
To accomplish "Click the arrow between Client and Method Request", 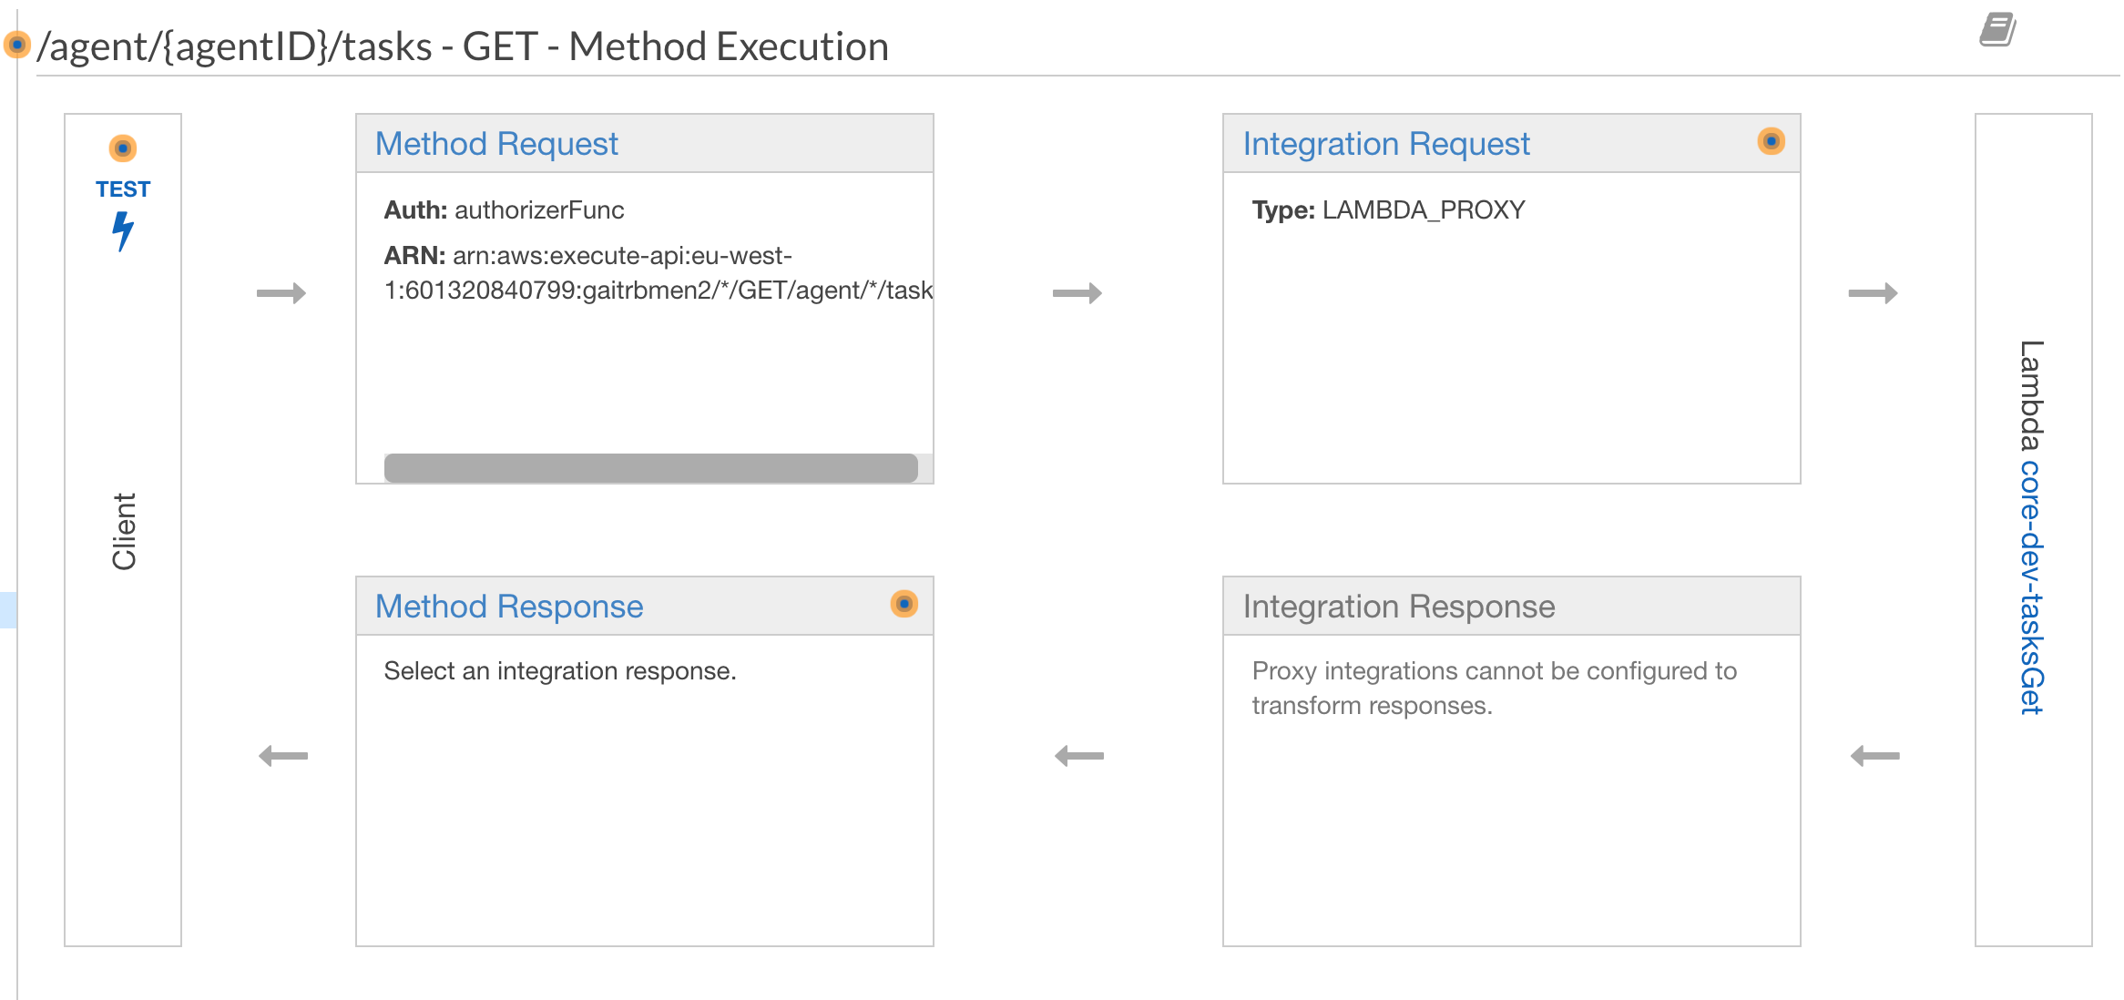I will pos(282,293).
